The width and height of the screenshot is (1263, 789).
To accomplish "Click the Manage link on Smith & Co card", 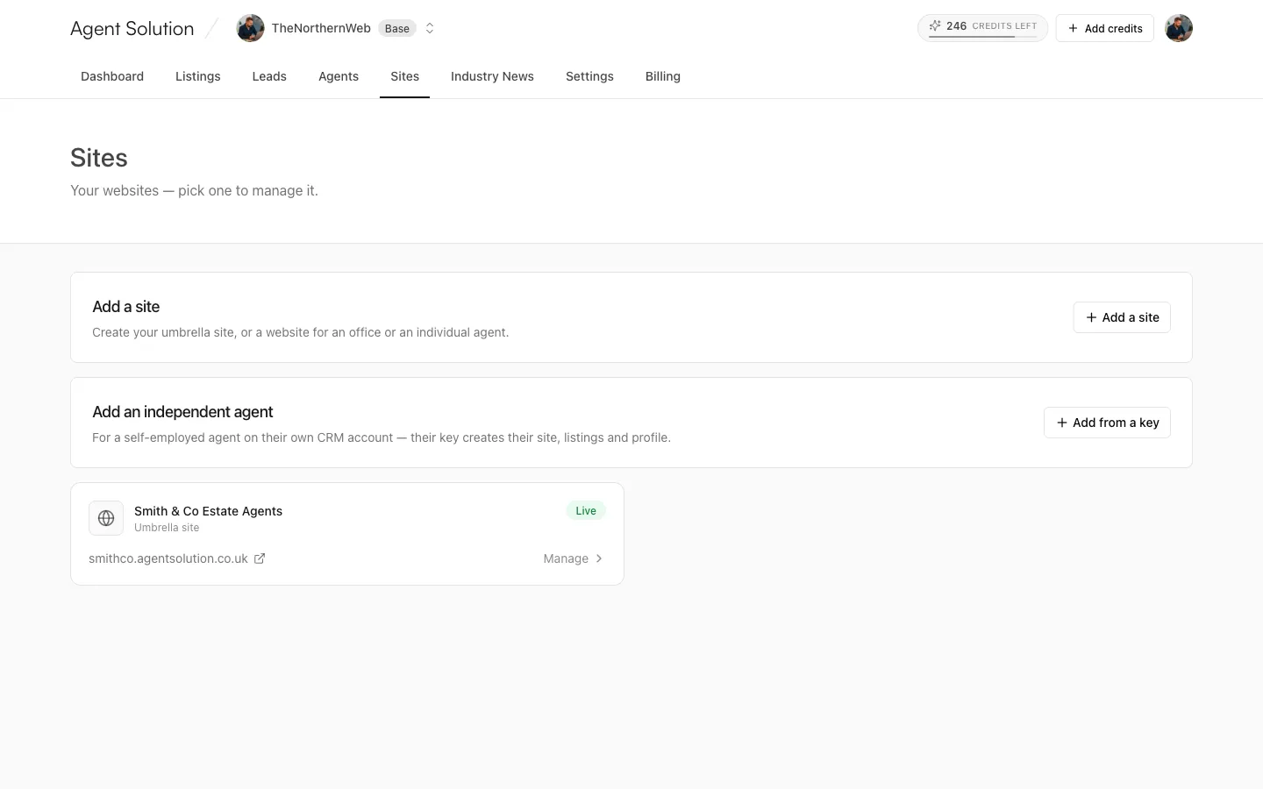I will (x=566, y=558).
